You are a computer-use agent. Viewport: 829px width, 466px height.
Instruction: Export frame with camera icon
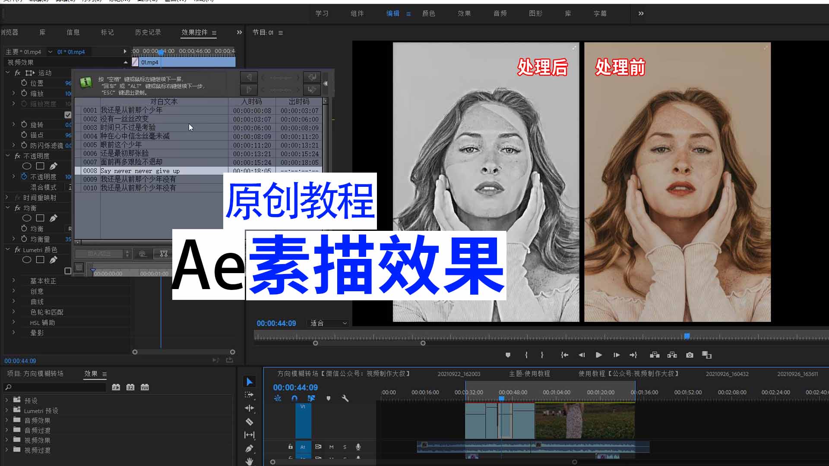(690, 355)
